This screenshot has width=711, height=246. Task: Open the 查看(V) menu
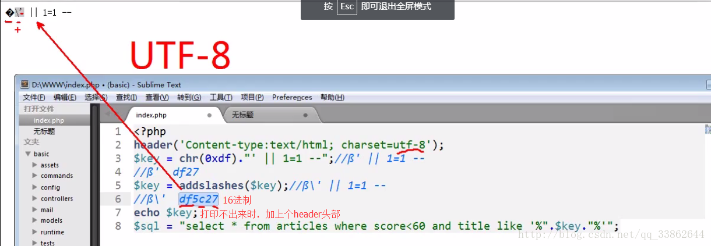[157, 97]
